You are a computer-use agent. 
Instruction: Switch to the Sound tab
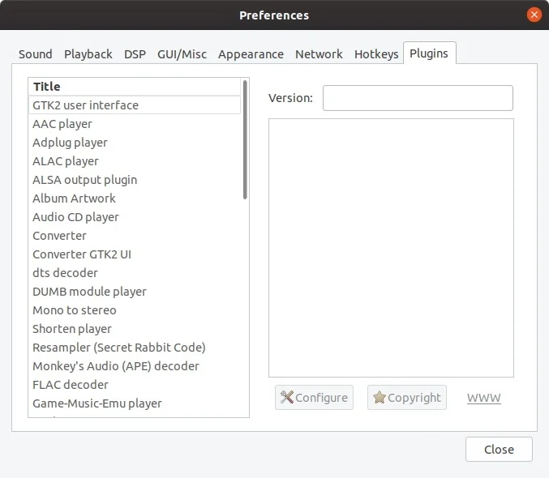(x=36, y=54)
